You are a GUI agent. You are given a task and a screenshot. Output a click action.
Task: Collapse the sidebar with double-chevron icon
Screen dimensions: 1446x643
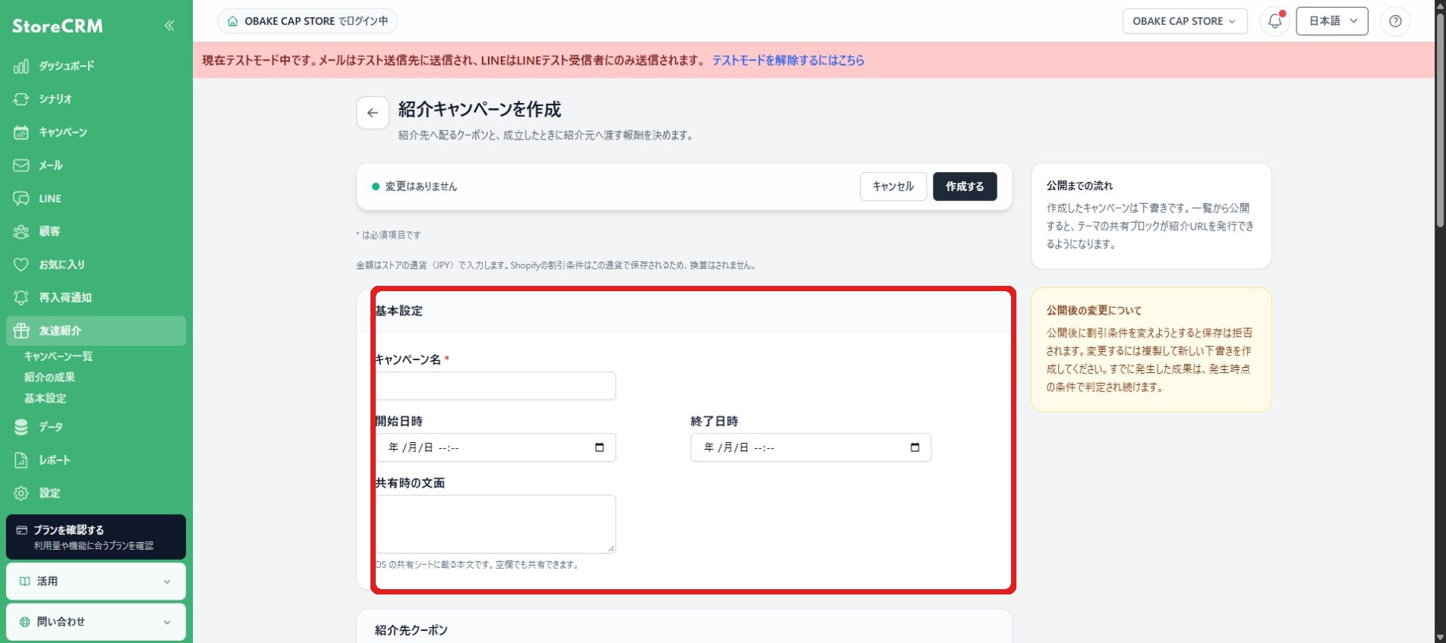169,26
